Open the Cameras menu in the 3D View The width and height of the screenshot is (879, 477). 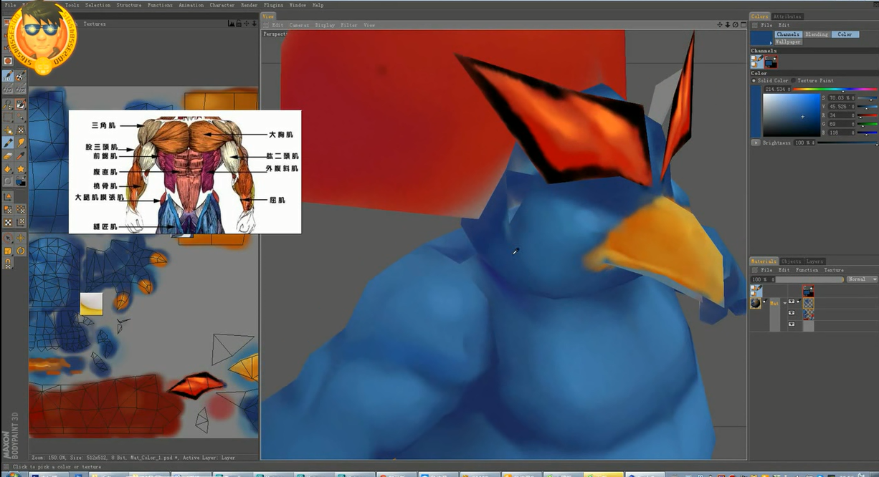pos(299,25)
